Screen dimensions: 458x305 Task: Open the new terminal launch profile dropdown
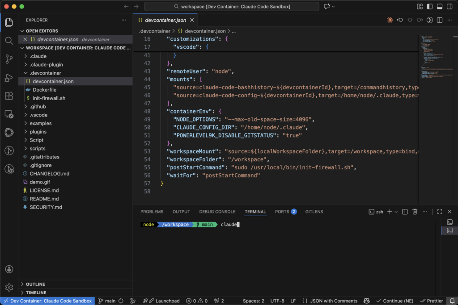pyautogui.click(x=396, y=212)
